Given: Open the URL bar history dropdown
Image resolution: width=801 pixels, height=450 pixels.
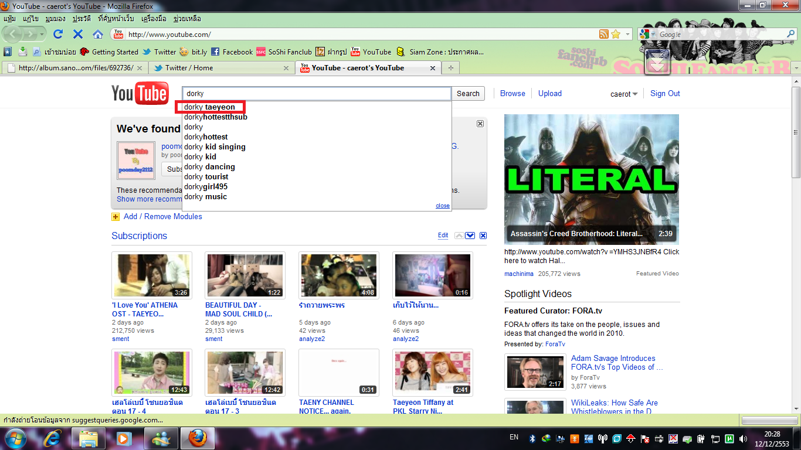Looking at the screenshot, I should 627,35.
